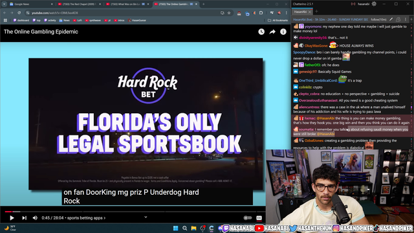Click hasanabi account name in Chatterino
Screen dimensions: 414x233
(x=364, y=4)
